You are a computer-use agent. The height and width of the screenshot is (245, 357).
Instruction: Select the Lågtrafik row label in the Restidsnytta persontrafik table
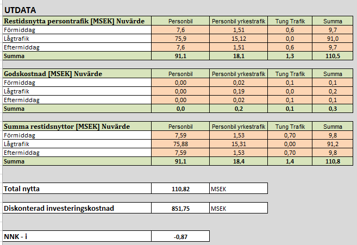77,39
